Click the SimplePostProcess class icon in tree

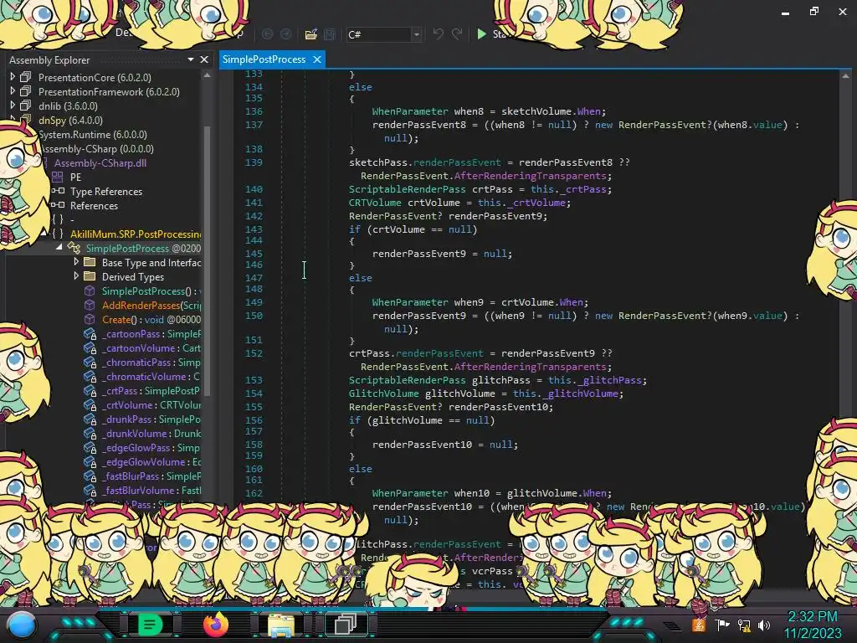(74, 248)
